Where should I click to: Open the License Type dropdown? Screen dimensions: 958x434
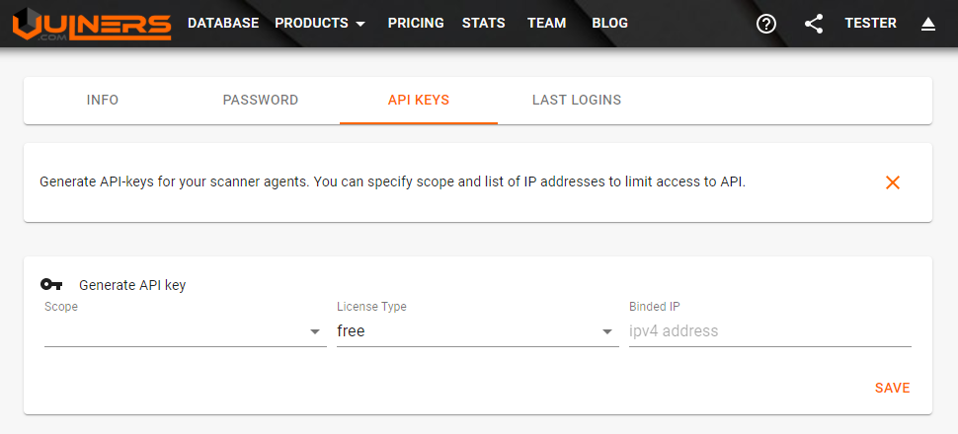point(477,331)
